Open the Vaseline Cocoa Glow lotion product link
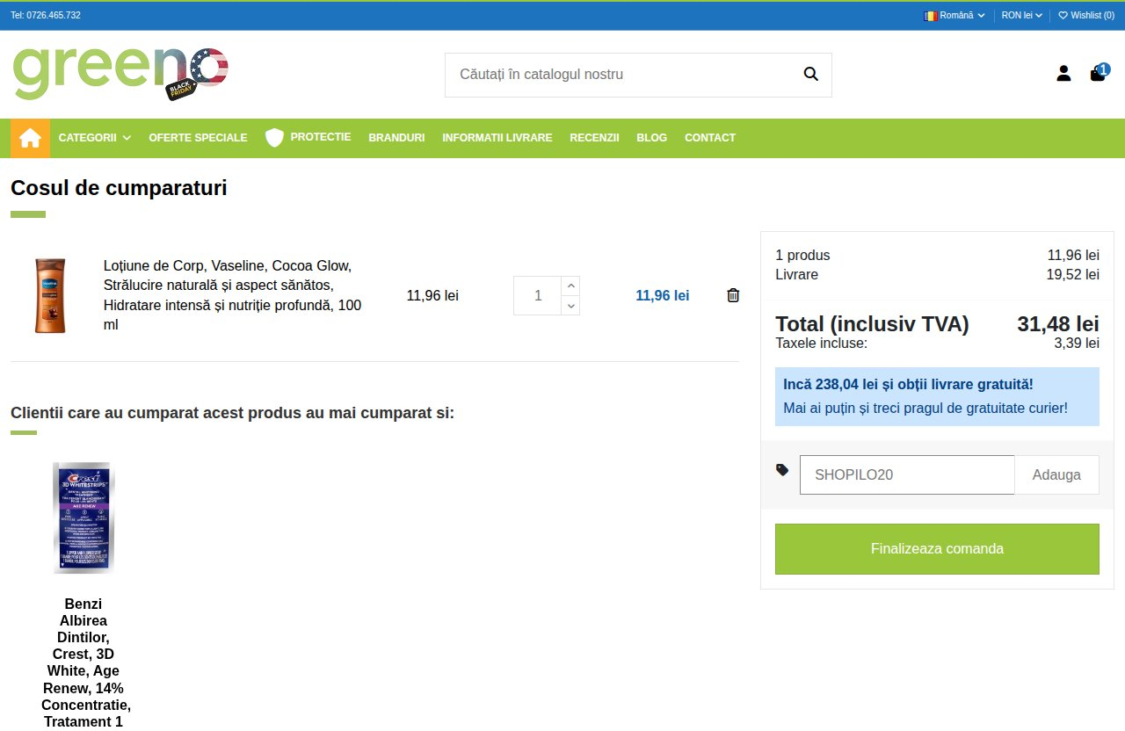The width and height of the screenshot is (1125, 731). 233,295
